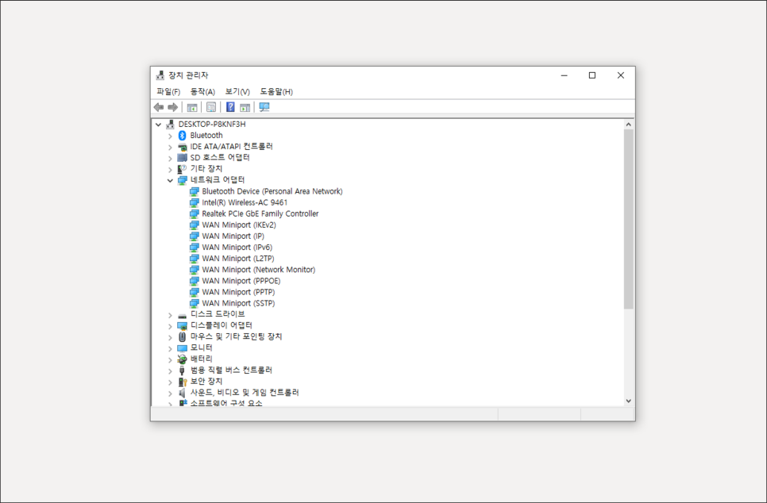Select WAN Miniport (L2TP) entry
This screenshot has height=503, width=767.
click(x=238, y=259)
